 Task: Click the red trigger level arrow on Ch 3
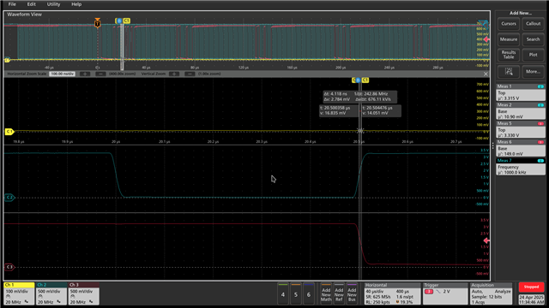[x=486, y=240]
